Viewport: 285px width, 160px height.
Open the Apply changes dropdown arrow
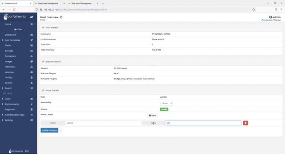60,130
